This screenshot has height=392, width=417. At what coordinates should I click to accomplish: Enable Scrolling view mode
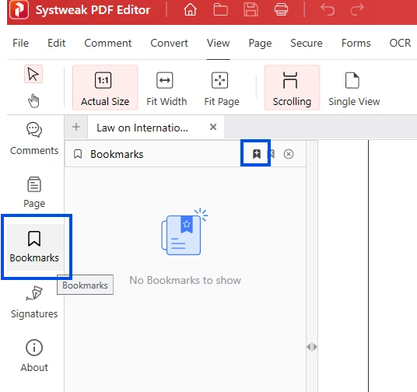click(x=292, y=87)
